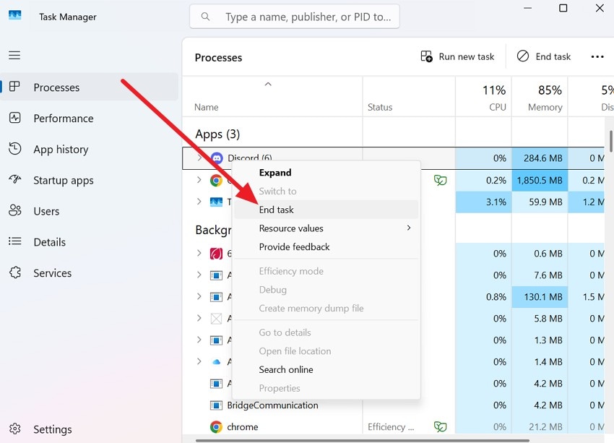The image size is (614, 443).
Task: Select Search online in context menu
Action: (x=286, y=369)
